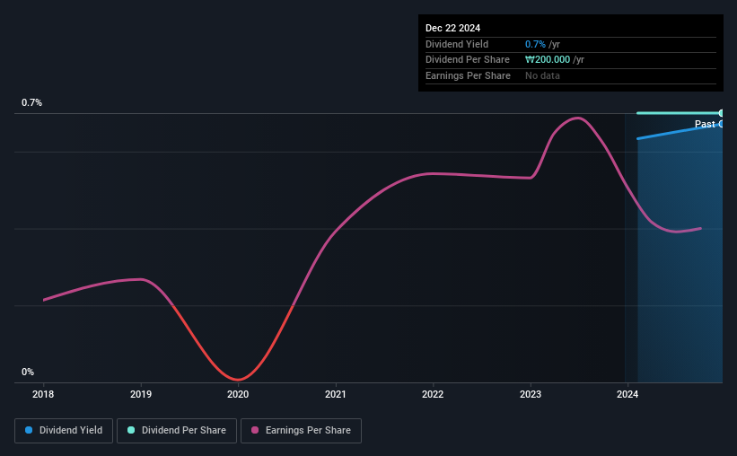Toggle the Earnings Per Share legend button
737x456 pixels.
[301, 431]
